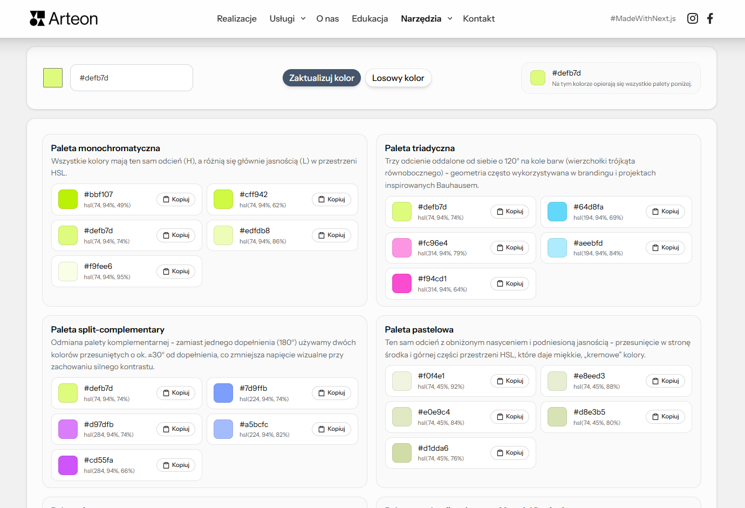This screenshot has height=508, width=745.
Task: Click the Arteon logo
Action: point(63,18)
